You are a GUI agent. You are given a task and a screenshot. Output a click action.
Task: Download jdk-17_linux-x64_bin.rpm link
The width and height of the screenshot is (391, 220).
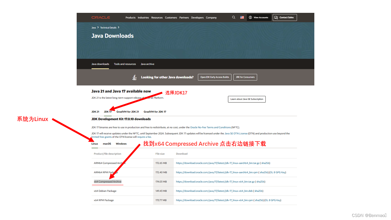tap(214, 200)
